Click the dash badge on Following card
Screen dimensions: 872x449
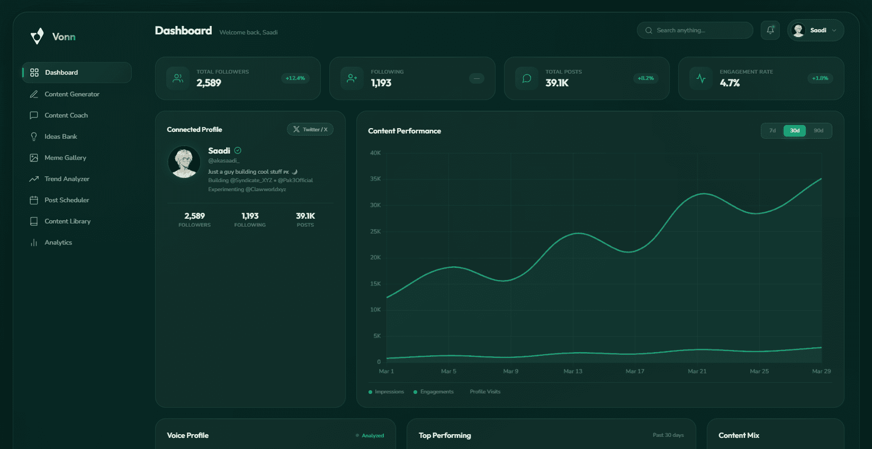point(477,78)
